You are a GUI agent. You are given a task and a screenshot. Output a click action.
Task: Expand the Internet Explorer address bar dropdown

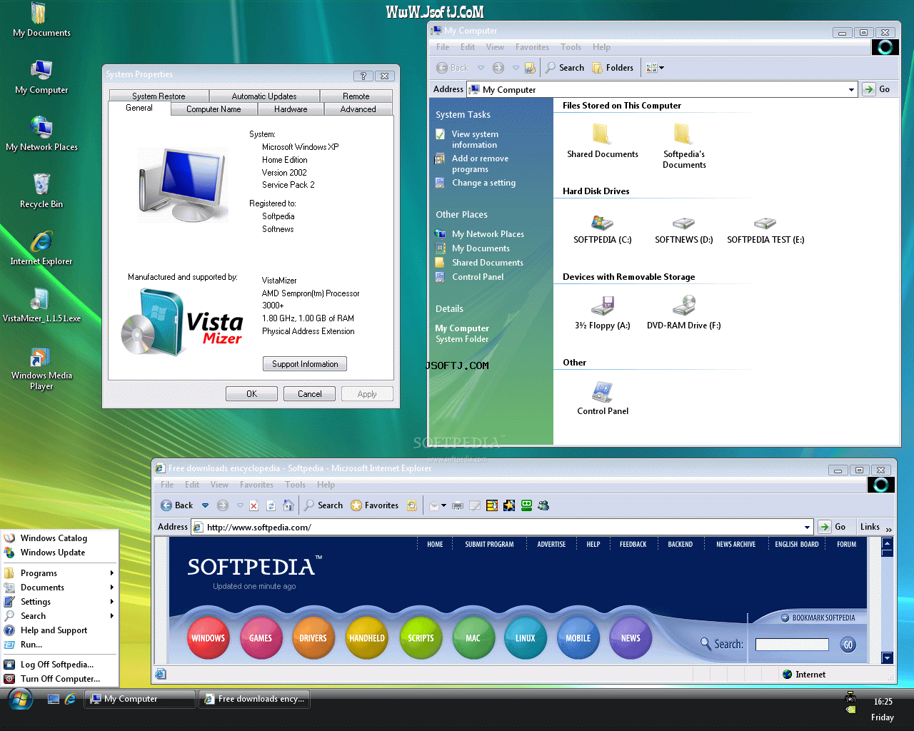coord(807,528)
